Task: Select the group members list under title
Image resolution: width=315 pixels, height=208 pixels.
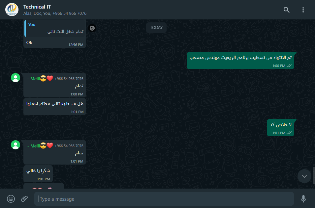Action: point(55,13)
